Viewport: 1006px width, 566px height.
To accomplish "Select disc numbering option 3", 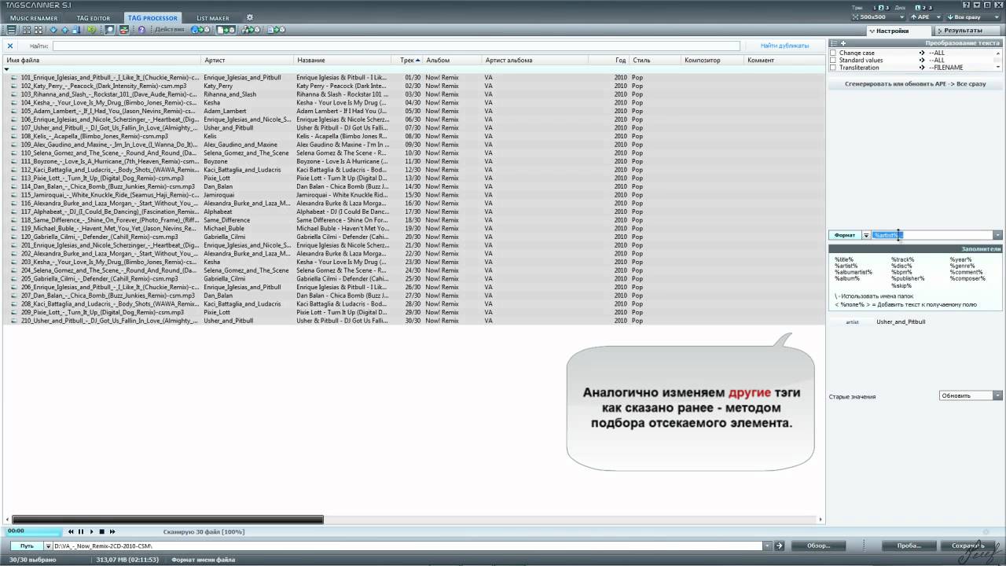I will coord(931,8).
